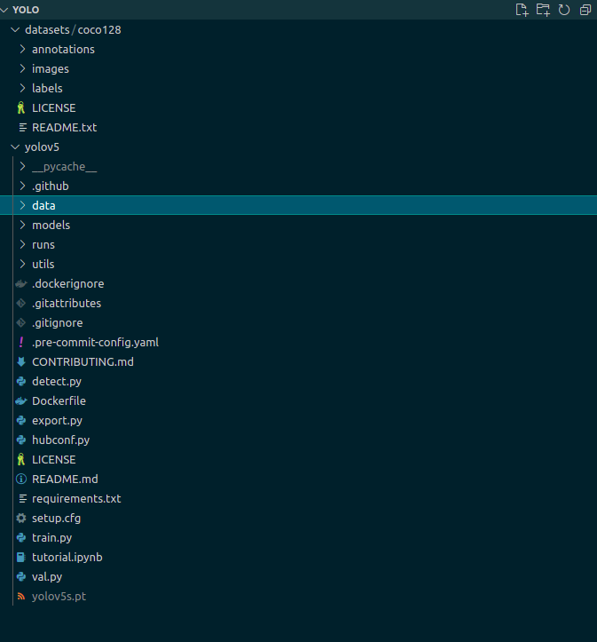Click the git icon beside .gitattributes

pos(21,303)
